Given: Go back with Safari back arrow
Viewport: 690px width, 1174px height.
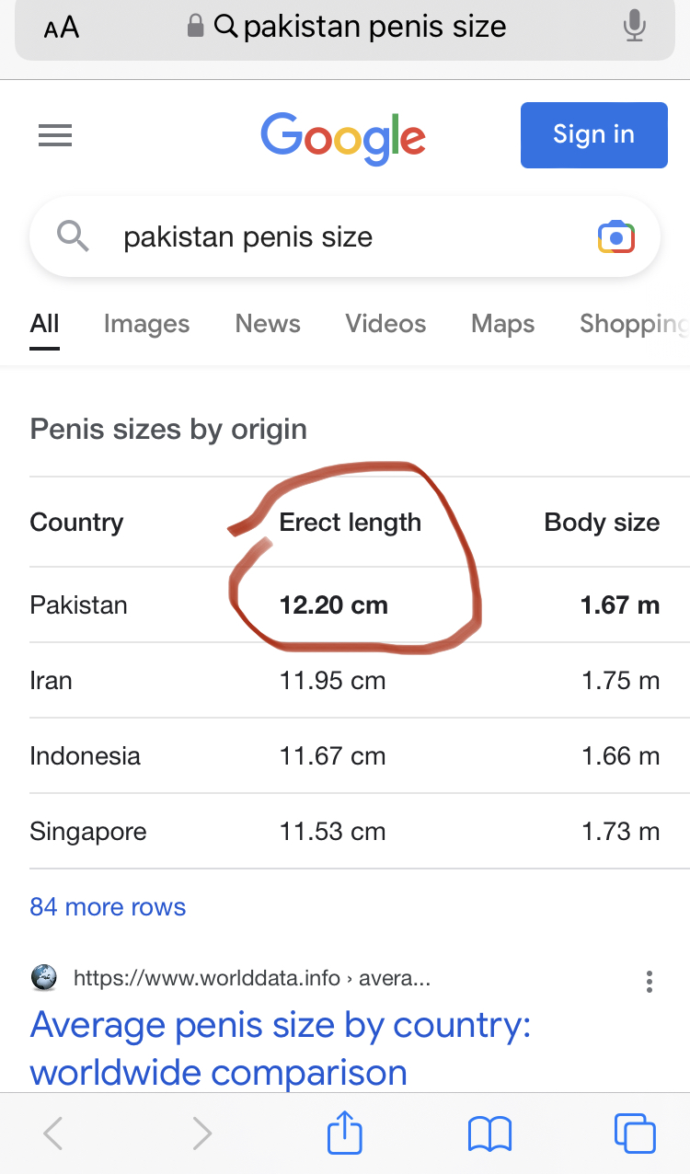Looking at the screenshot, I should point(54,1134).
